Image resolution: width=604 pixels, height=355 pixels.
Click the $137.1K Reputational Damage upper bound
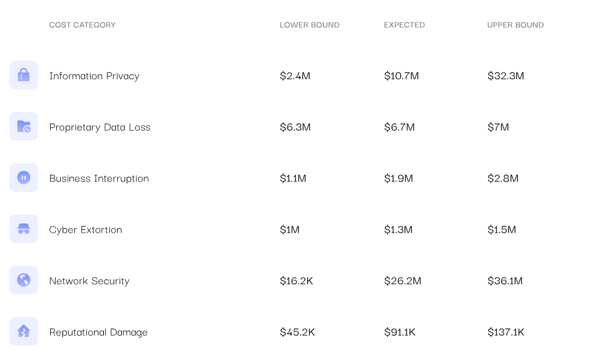click(506, 332)
